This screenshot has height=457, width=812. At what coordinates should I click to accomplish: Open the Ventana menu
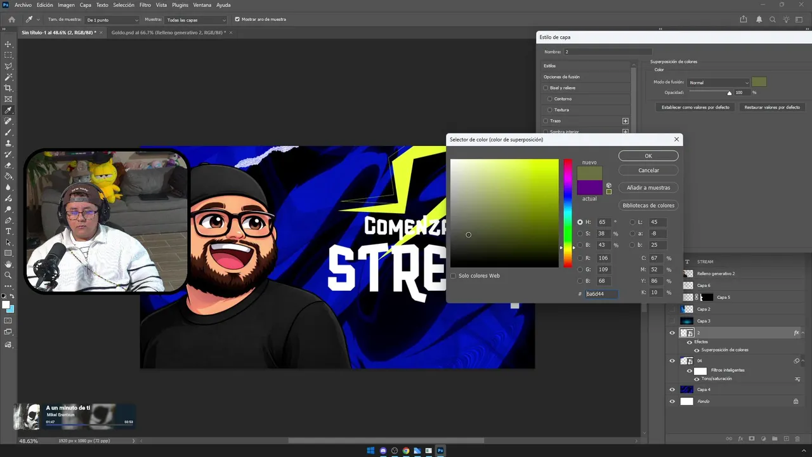point(202,5)
